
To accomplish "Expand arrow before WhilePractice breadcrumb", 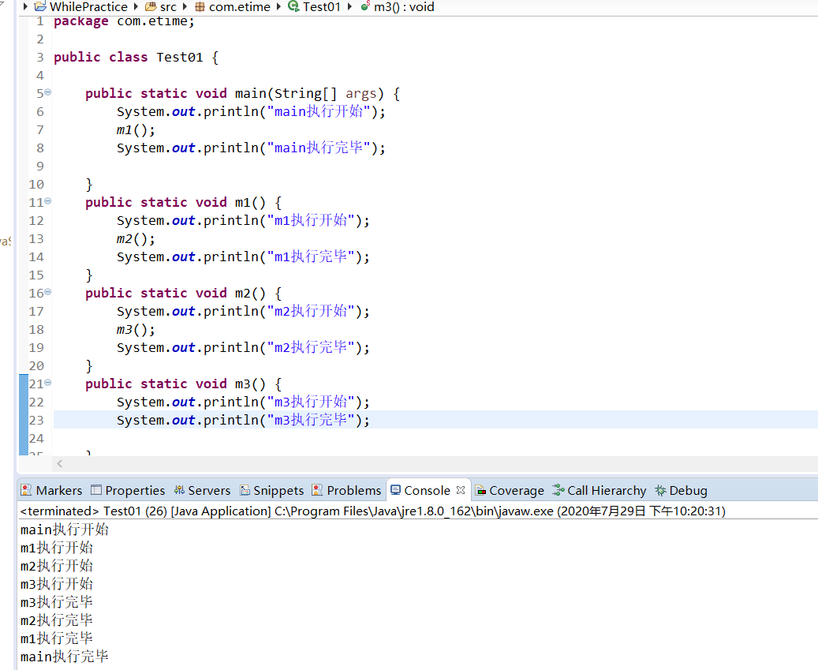I will (x=25, y=7).
